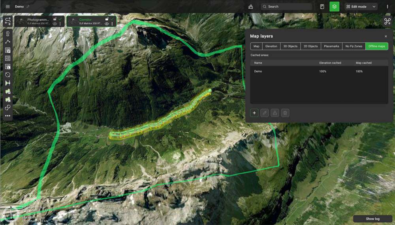Open the Corridor route options menu
Screen dimensions: 395x225
112,24
